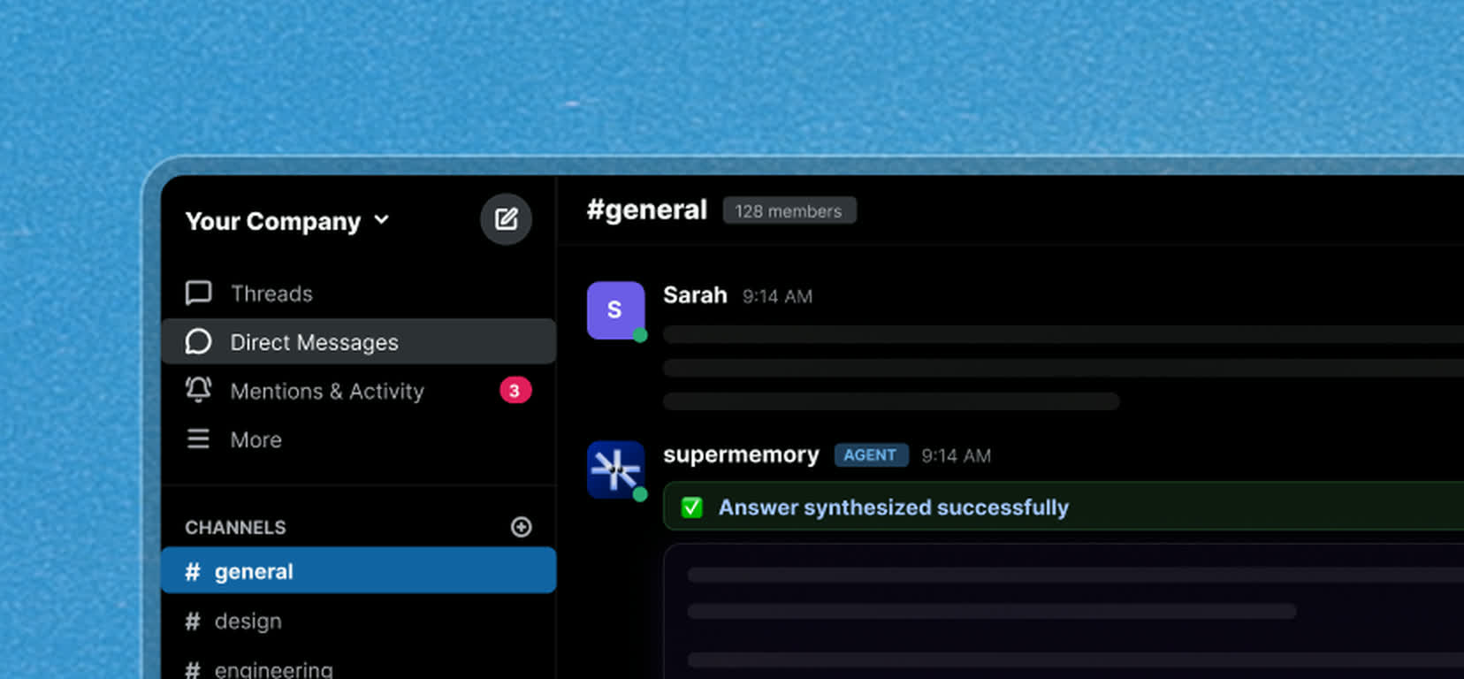The width and height of the screenshot is (1464, 679).
Task: Click the Mentions bell icon
Action: pyautogui.click(x=199, y=390)
